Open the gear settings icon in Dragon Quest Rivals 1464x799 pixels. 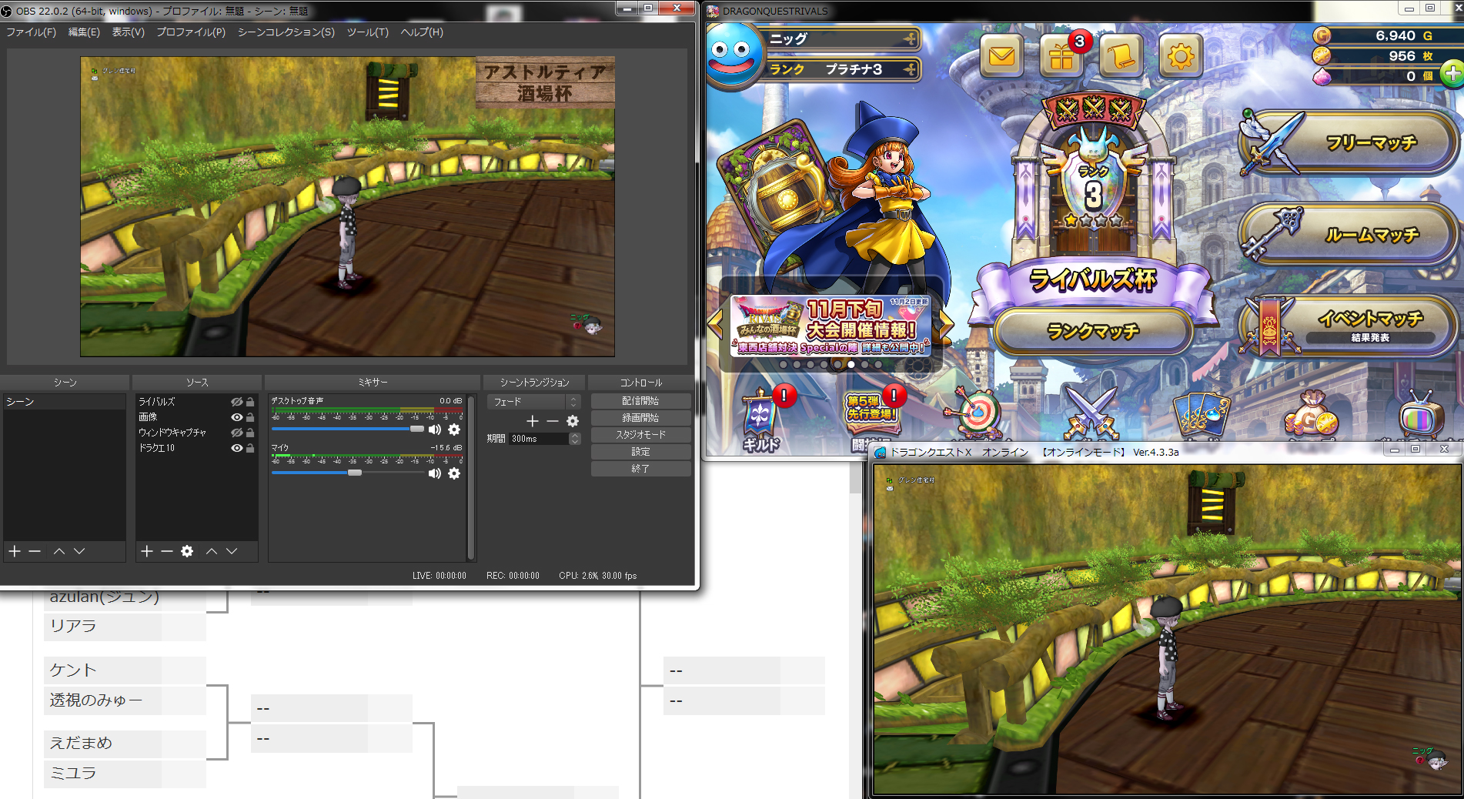coord(1180,55)
